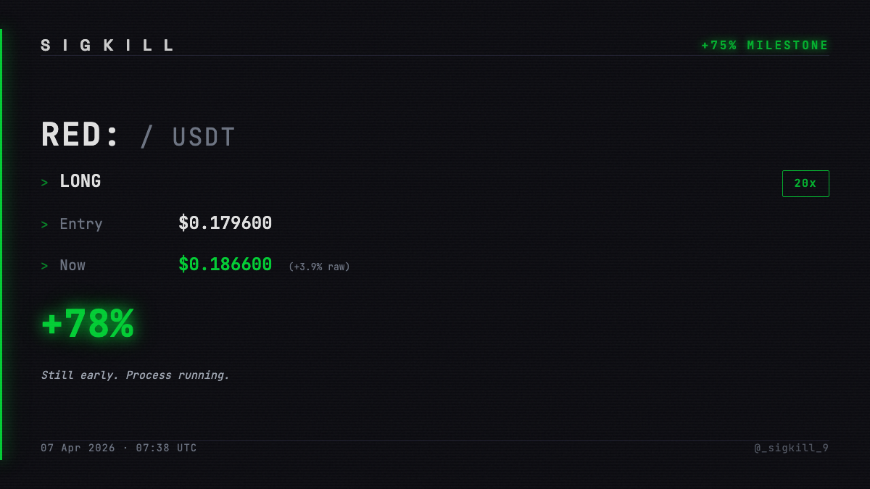This screenshot has height=489, width=870.
Task: Select the / USDT quote currency
Action: pos(188,138)
